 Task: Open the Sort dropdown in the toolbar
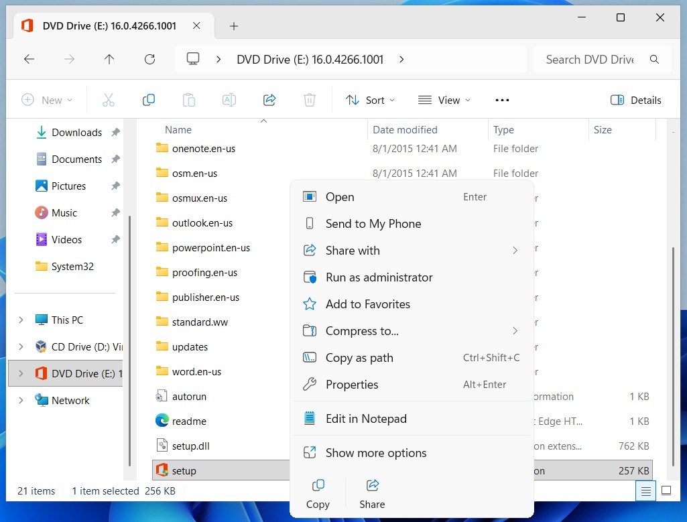pyautogui.click(x=370, y=99)
